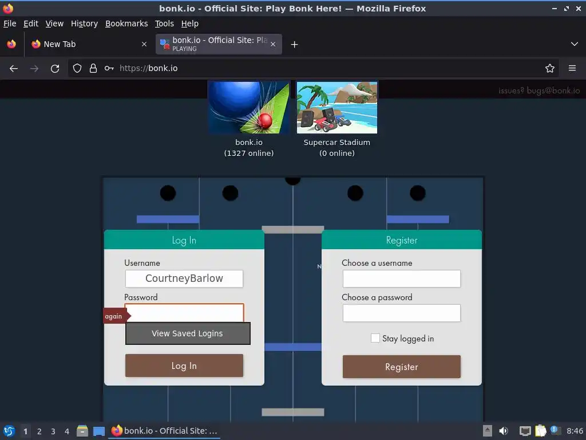This screenshot has width=586, height=440.
Task: Bookmark this page with the star
Action: click(550, 68)
